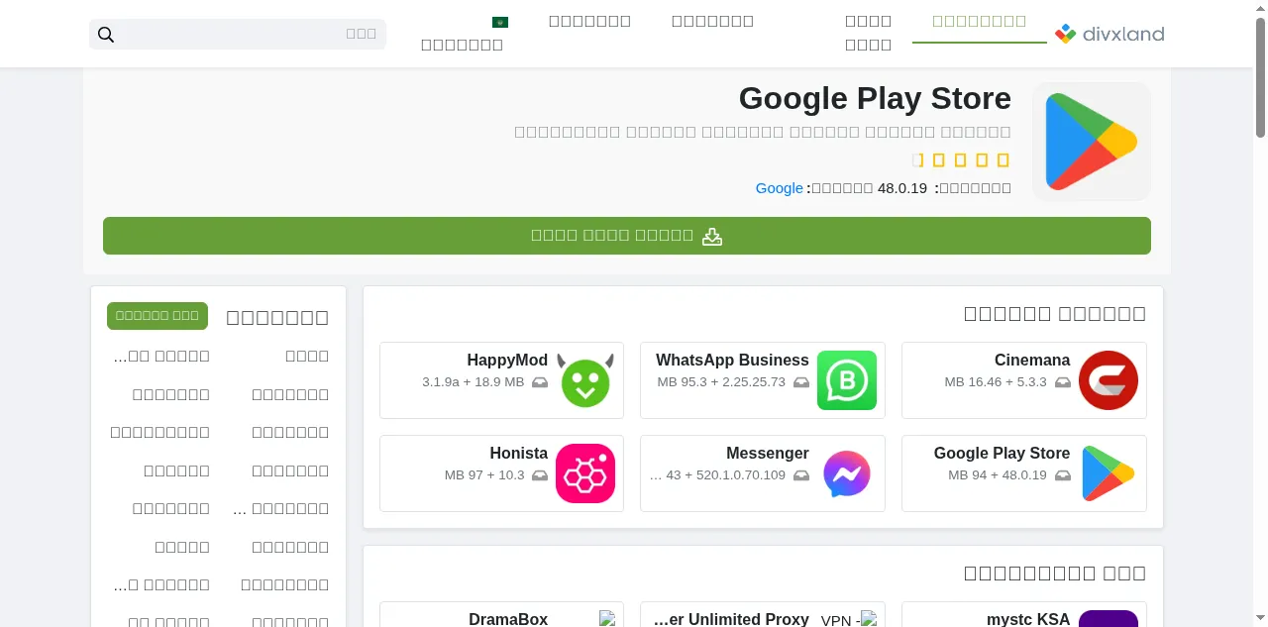Open the Google Play Store icon in app grid
The width and height of the screenshot is (1268, 627).
pyautogui.click(x=1109, y=473)
